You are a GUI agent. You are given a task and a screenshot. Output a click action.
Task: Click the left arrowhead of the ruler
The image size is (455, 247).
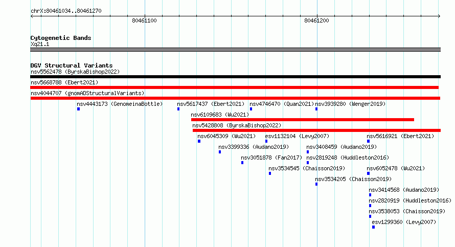32,16
